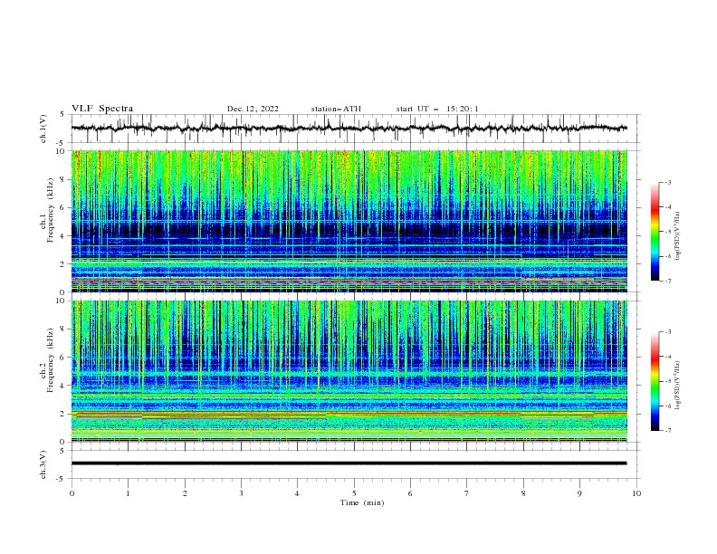Click the "-7" tick on ch.2 colorbar

pyautogui.click(x=667, y=431)
